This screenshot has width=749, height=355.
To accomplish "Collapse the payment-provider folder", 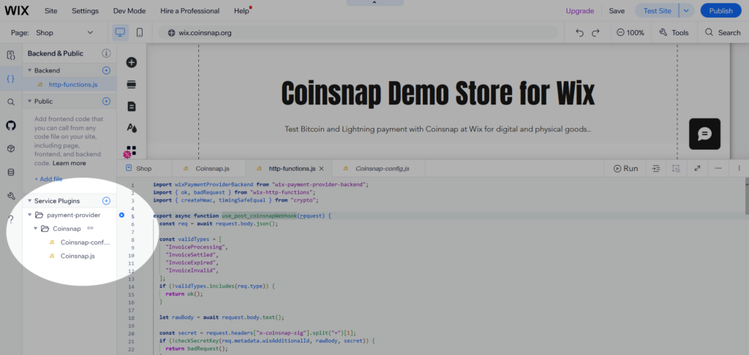I will pos(29,215).
